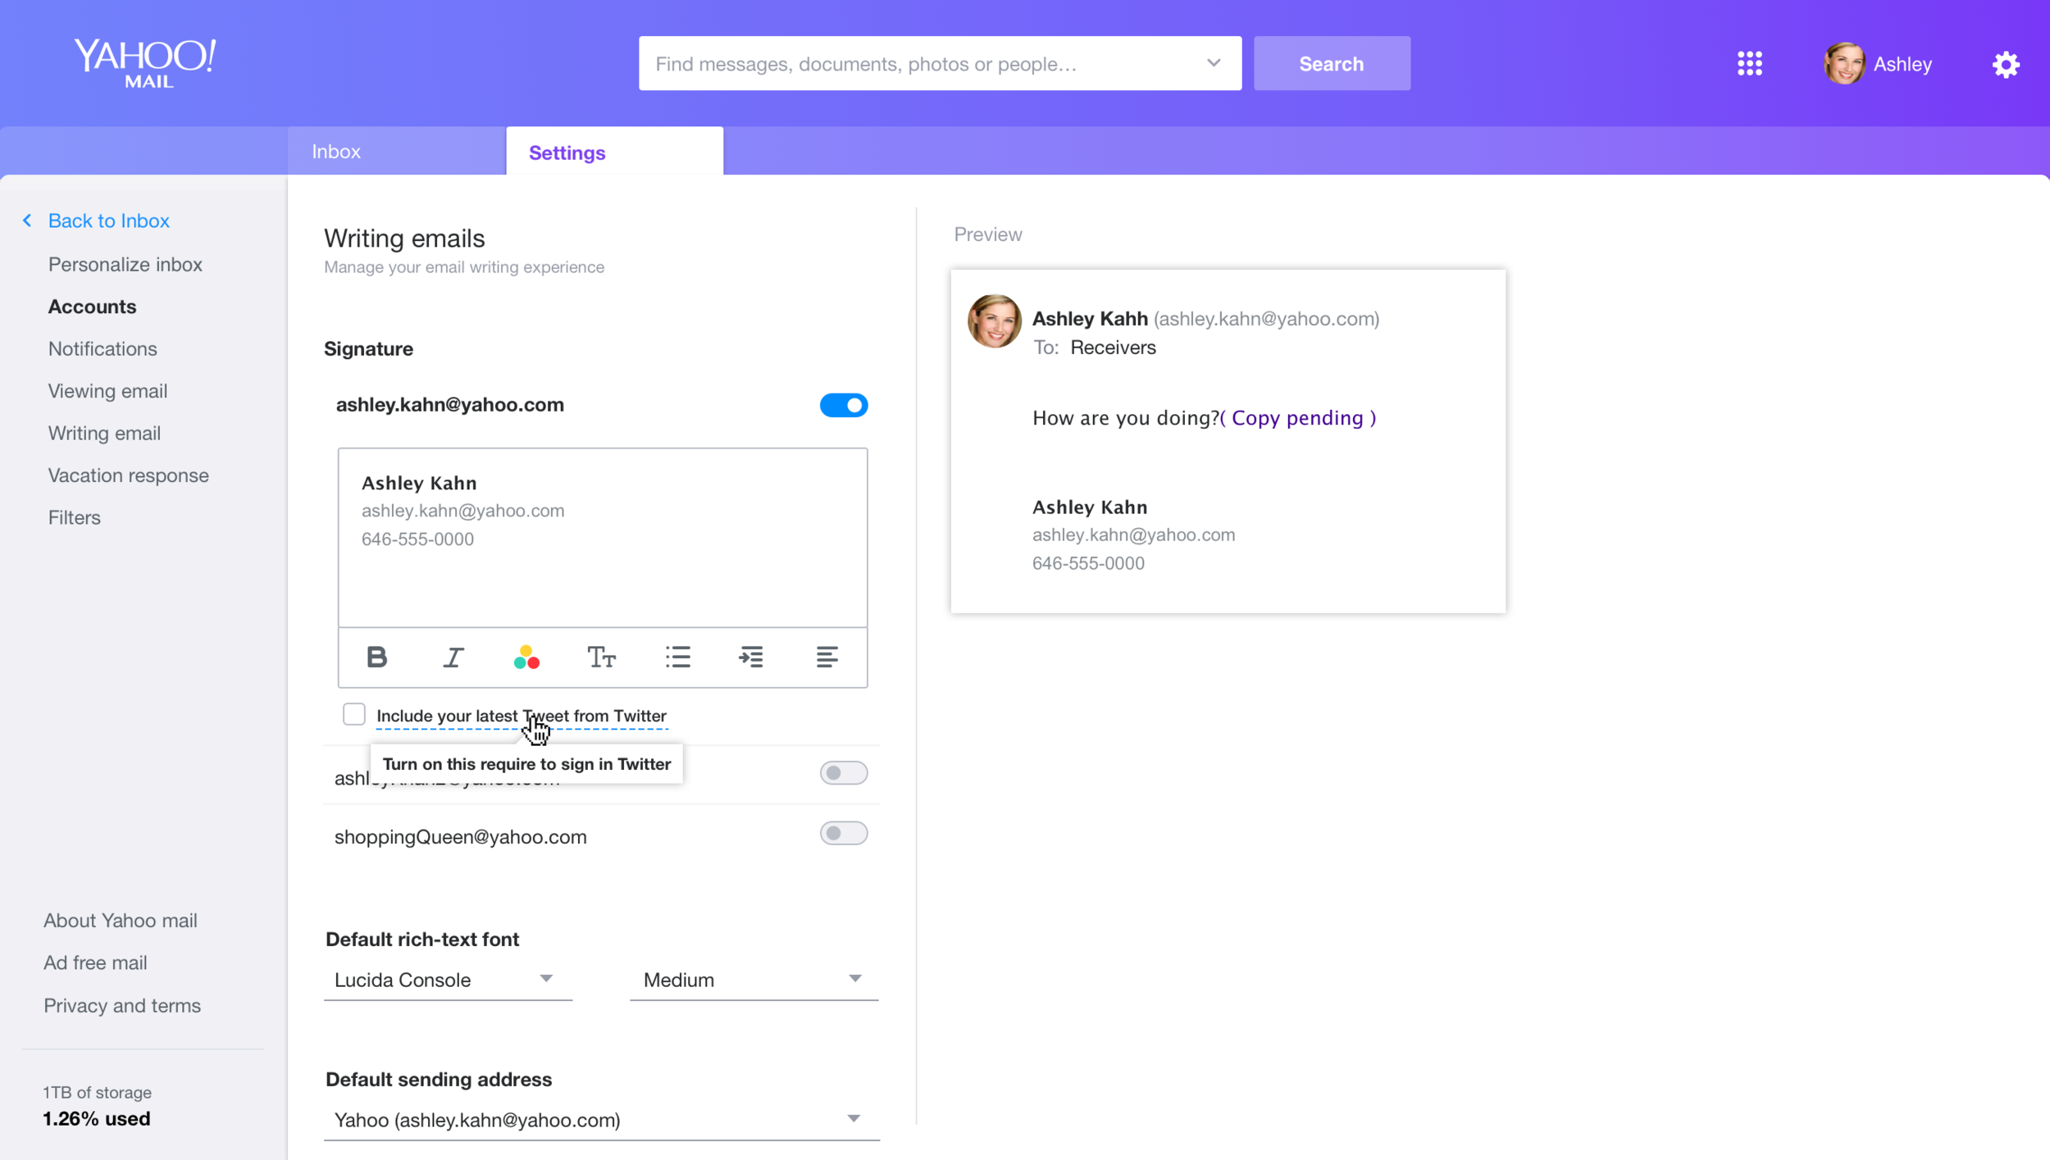2050x1160 pixels.
Task: Check Include your latest Tweet checkbox
Action: 354,715
